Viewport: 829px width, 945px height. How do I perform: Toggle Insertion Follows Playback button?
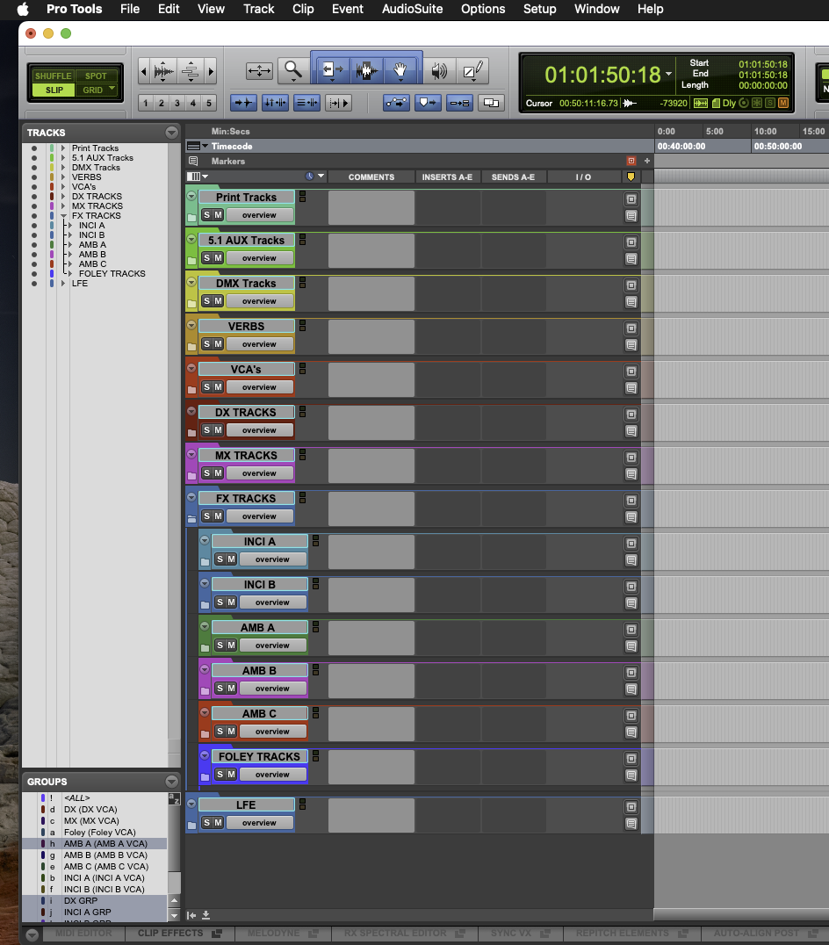(339, 103)
